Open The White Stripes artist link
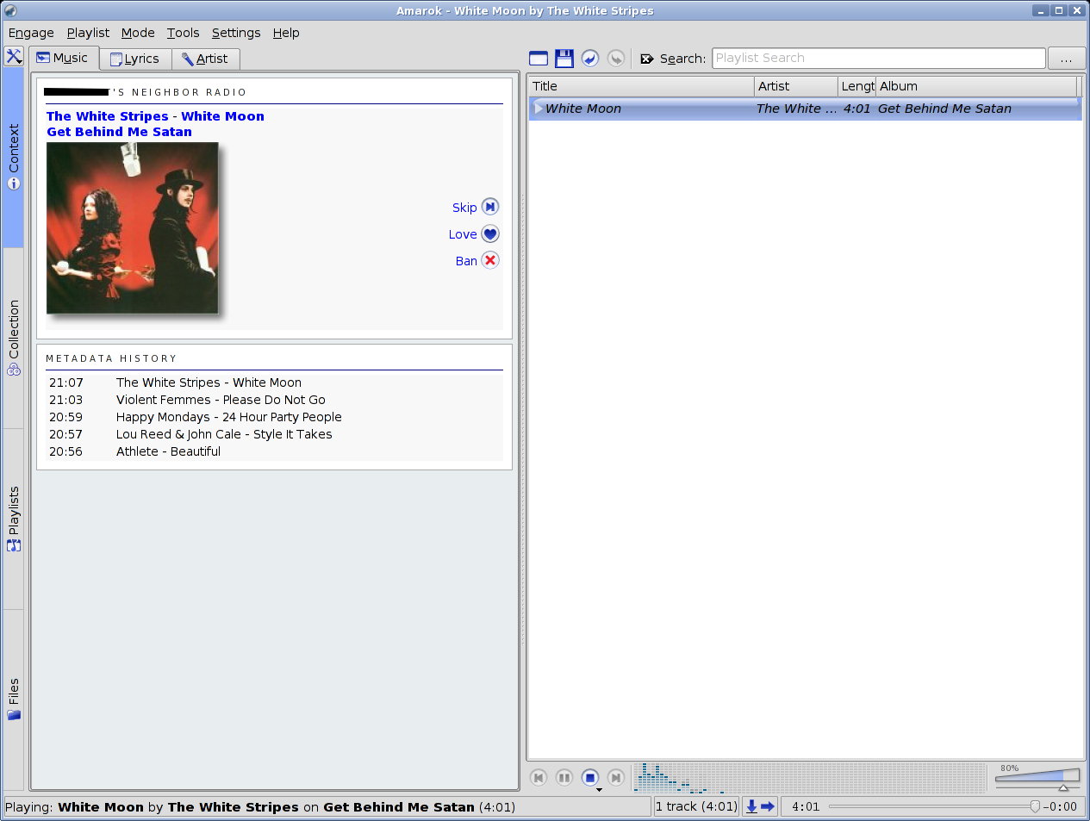Viewport: 1090px width, 821px height. (108, 116)
